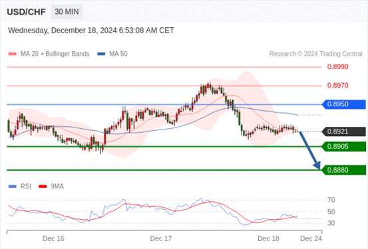Click the blue downward forecast arrow

(x=310, y=150)
